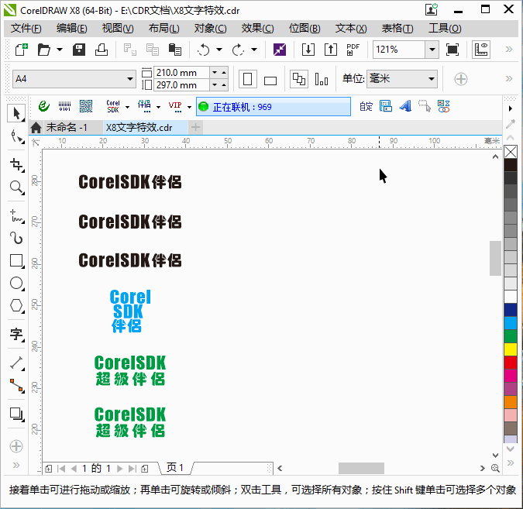Select the Crop tool
This screenshot has width=523, height=509.
17,165
